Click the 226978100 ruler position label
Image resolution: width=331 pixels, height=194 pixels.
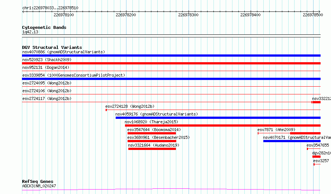(64, 15)
